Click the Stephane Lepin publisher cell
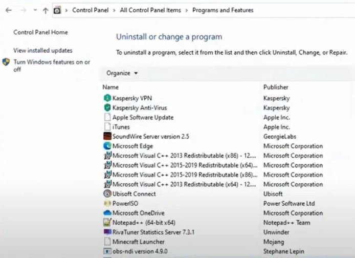This screenshot has height=258, width=355. [284, 251]
